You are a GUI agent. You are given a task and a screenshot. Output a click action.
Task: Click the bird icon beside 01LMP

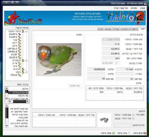[x=20, y=55]
